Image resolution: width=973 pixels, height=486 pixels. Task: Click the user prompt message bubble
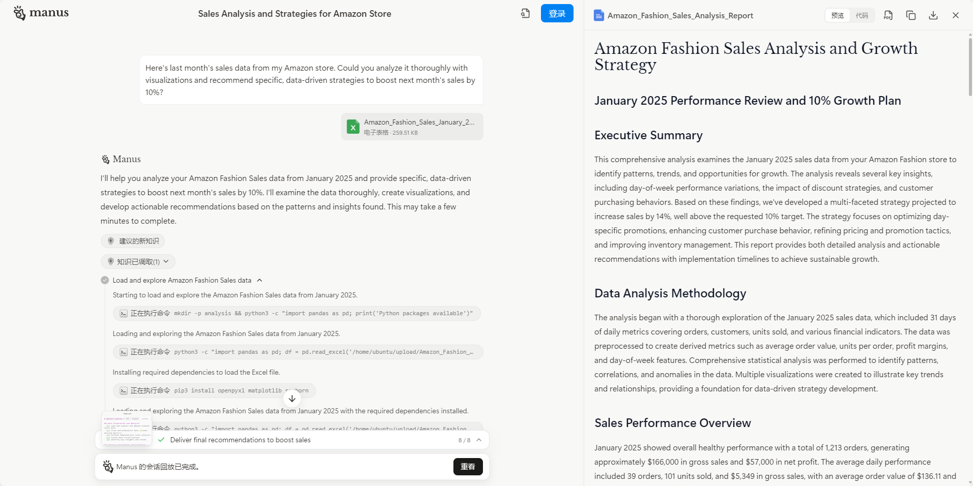[311, 80]
